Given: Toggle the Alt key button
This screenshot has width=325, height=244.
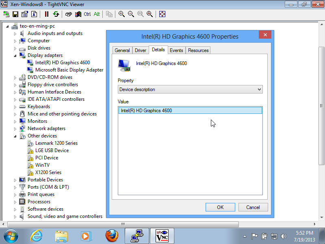Looking at the screenshot, I should 97,14.
